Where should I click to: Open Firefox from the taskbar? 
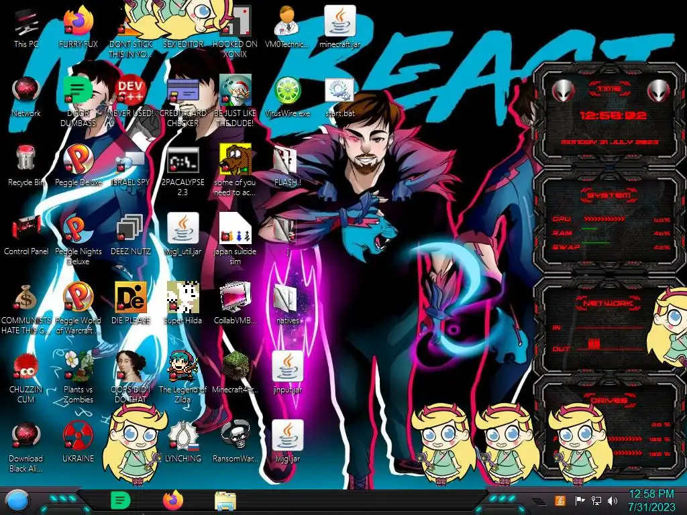coord(173,500)
